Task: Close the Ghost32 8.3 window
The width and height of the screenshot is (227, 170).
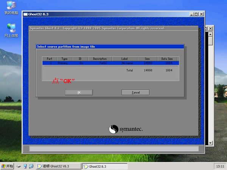Action: [201, 14]
